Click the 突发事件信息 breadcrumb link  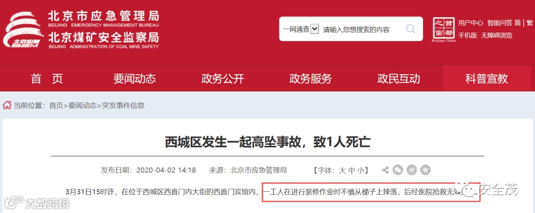point(123,105)
